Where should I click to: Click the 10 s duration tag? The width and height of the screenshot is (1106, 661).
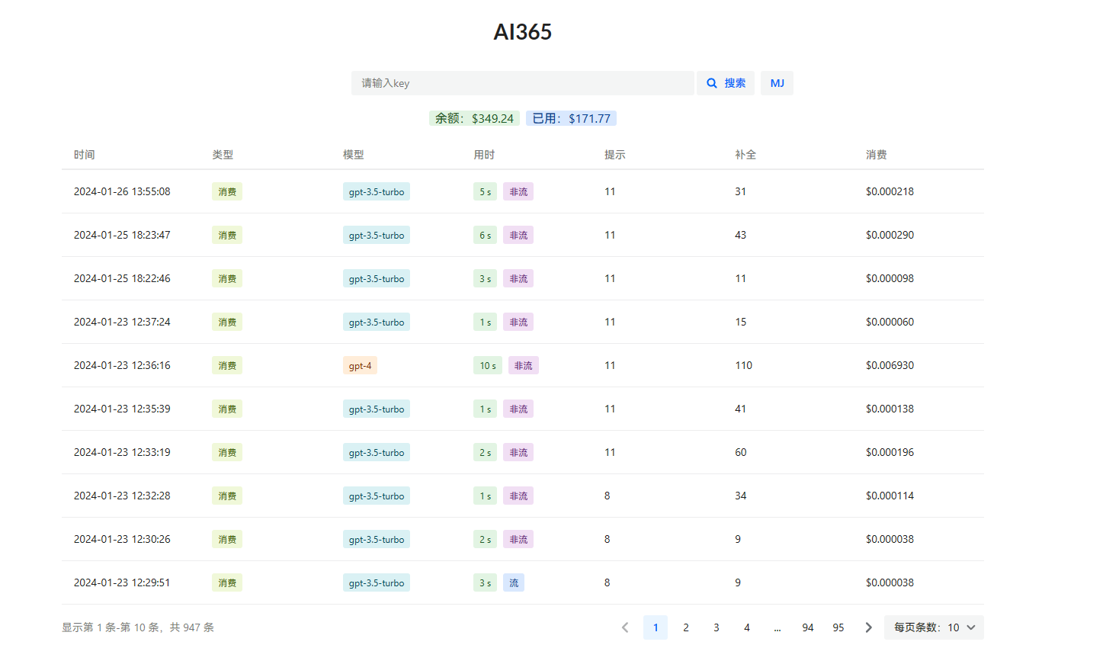click(x=488, y=365)
